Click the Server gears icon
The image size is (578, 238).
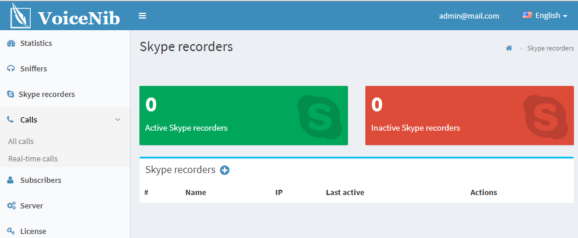click(11, 206)
